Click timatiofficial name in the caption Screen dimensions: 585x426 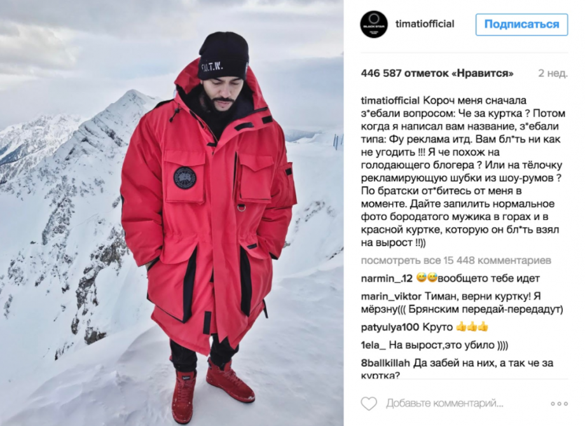point(390,100)
